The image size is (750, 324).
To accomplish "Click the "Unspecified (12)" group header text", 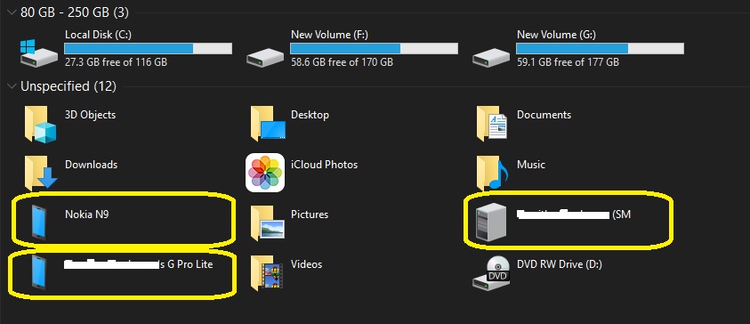I will click(69, 86).
